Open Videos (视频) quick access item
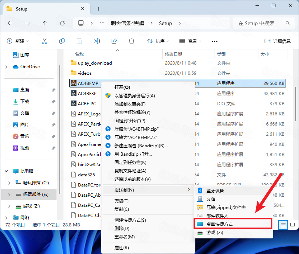This screenshot has width=299, height=254. [21, 148]
